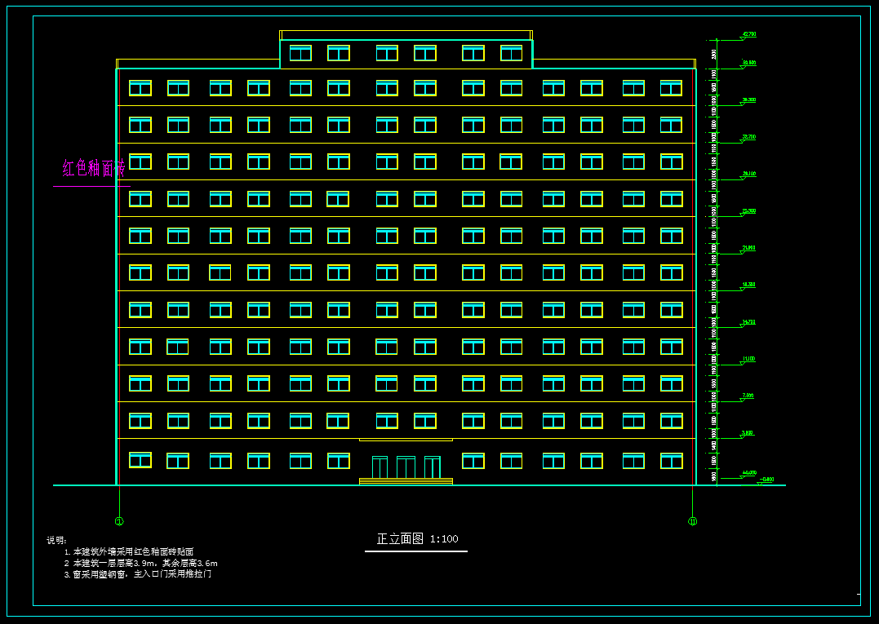Click the magenta label 红色釉面砖
Viewport: 879px width, 624px height.
(94, 168)
